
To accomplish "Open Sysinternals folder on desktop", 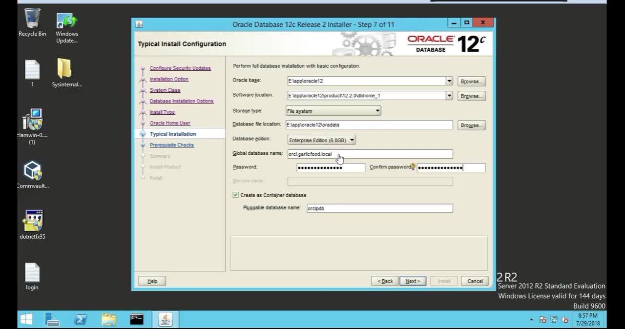I will pyautogui.click(x=67, y=73).
